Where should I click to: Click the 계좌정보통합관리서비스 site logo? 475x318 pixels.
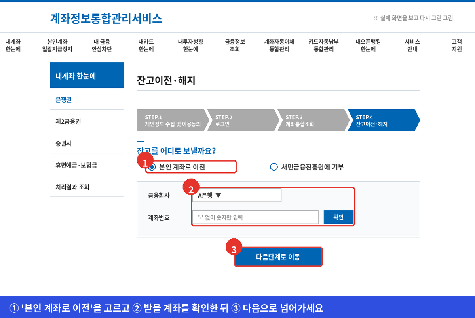click(106, 18)
